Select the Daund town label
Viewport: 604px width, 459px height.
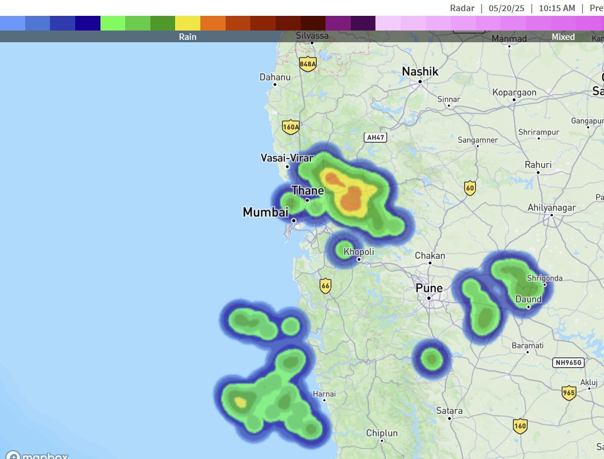pyautogui.click(x=529, y=299)
